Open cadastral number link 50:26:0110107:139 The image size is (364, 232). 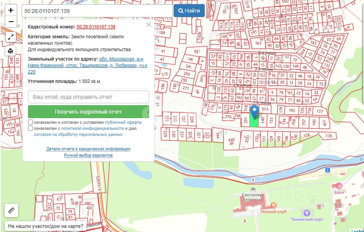pyautogui.click(x=96, y=27)
